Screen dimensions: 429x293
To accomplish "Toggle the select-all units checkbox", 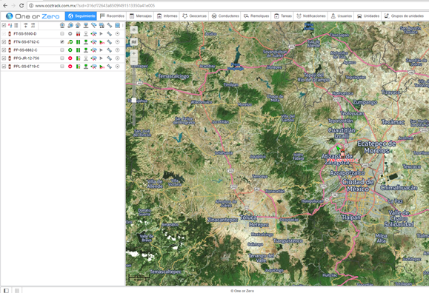I will [x=4, y=25].
